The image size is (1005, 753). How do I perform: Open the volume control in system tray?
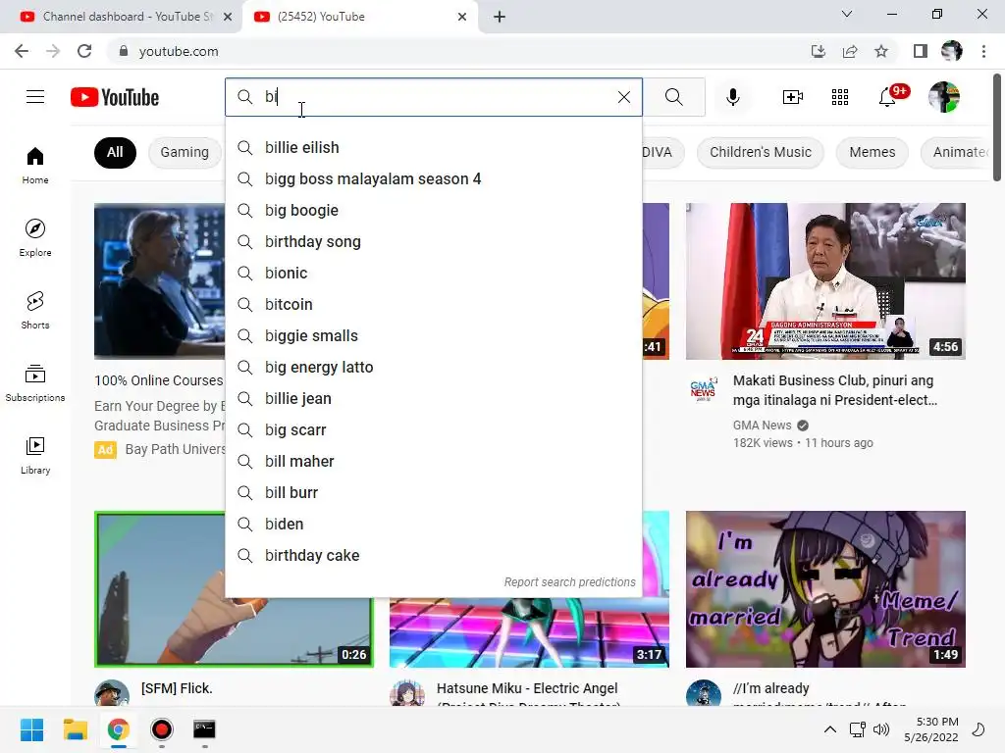[882, 729]
